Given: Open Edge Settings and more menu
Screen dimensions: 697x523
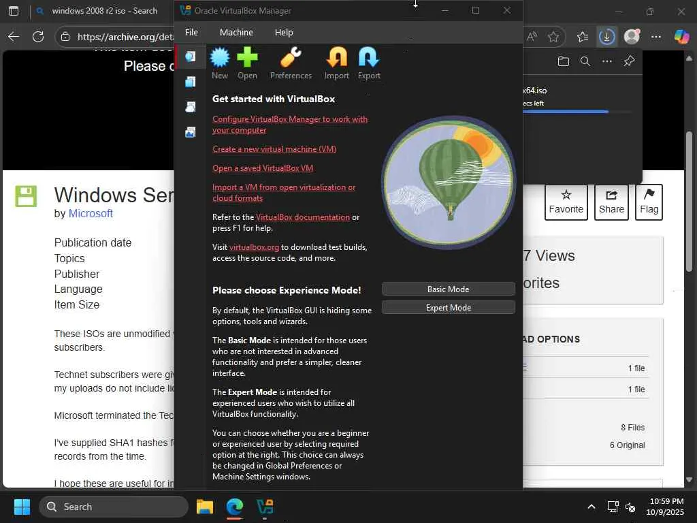Looking at the screenshot, I should 656,37.
